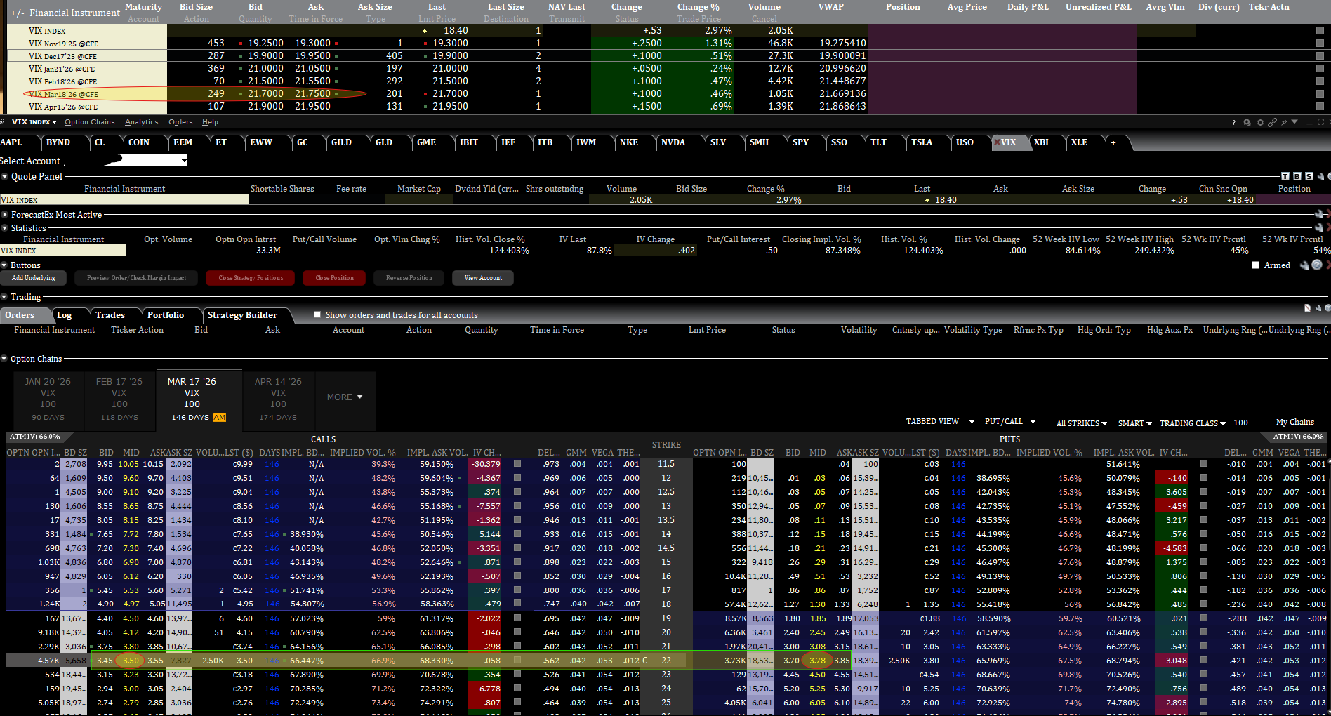Click the VIX INDEX quote instrument field

(x=124, y=200)
